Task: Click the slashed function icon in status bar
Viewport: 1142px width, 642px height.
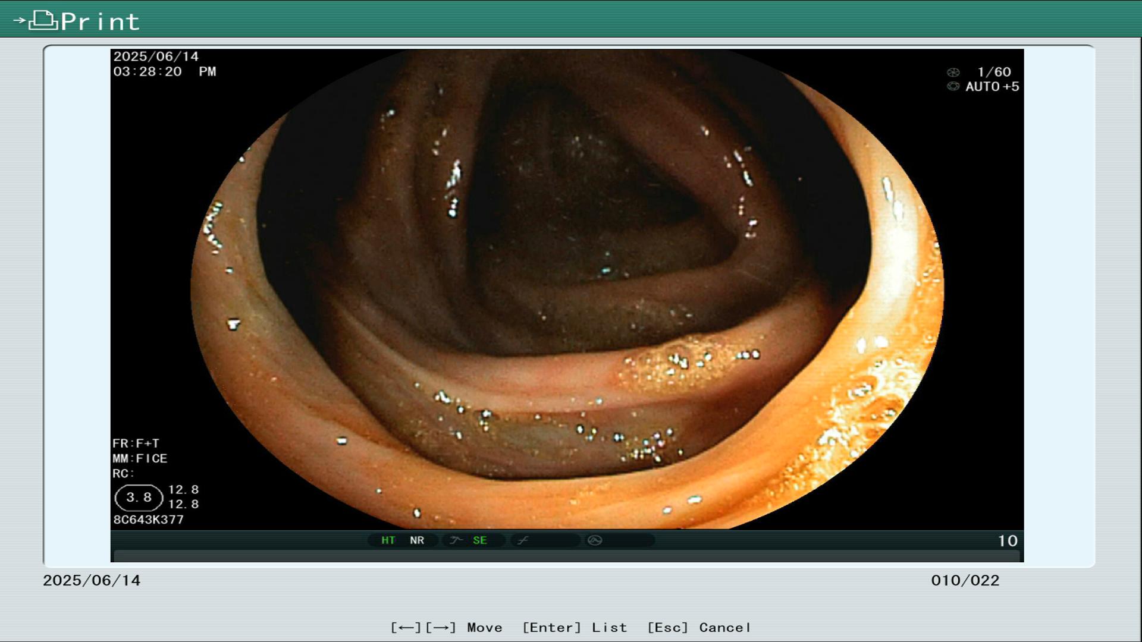Action: coord(523,540)
